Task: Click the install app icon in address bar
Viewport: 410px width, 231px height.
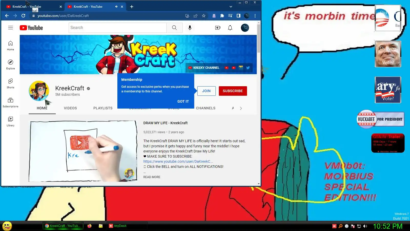Action: click(187, 16)
